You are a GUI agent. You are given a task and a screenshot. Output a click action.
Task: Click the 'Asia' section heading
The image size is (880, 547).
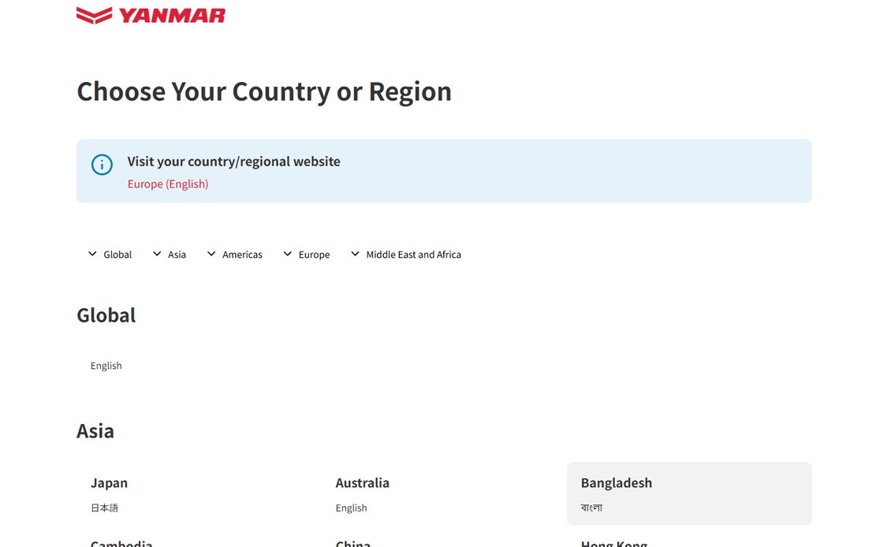point(95,431)
